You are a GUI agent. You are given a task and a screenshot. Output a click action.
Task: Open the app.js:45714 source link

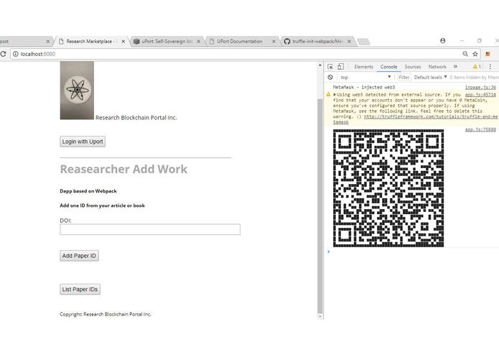[x=480, y=95]
